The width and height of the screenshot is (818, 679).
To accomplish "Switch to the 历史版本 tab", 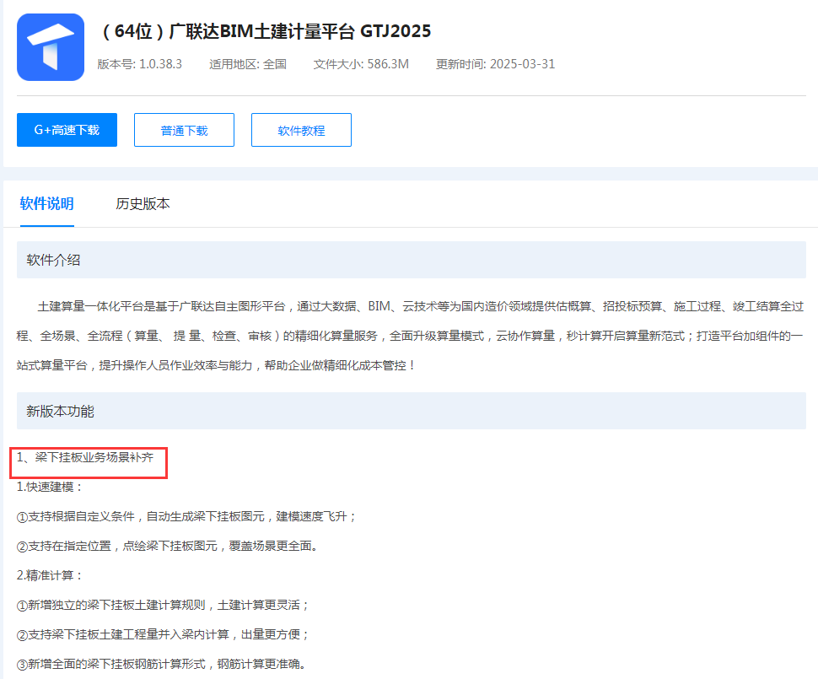I will 143,203.
